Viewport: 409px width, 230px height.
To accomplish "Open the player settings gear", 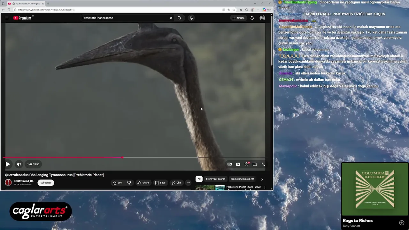I will [247, 164].
